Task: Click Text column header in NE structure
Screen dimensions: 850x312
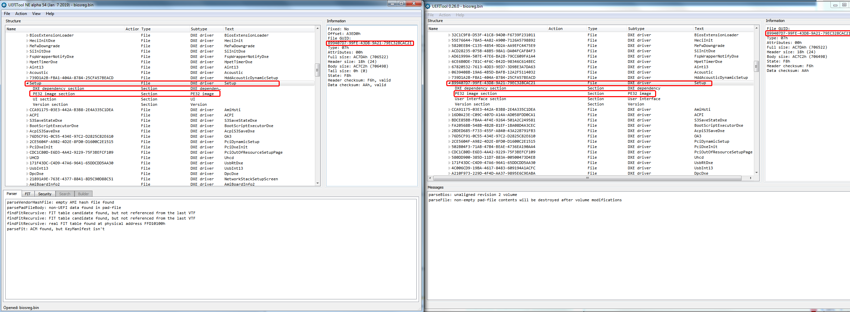Action: pos(269,29)
